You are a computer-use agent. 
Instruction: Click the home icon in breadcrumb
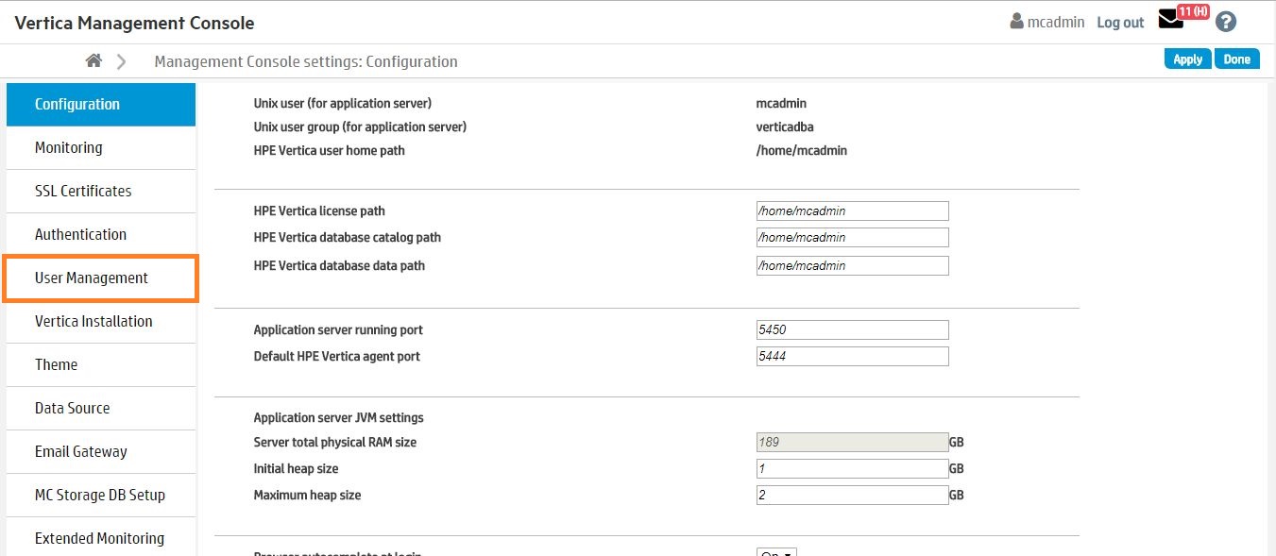coord(94,61)
